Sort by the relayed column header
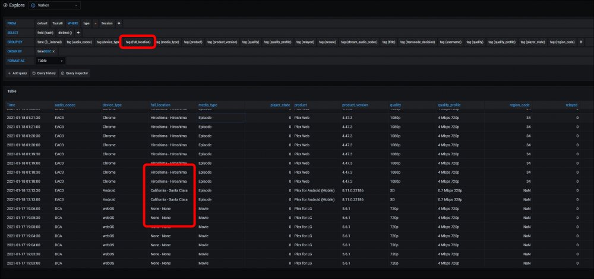Screen dimensions: 594x279 point(571,105)
